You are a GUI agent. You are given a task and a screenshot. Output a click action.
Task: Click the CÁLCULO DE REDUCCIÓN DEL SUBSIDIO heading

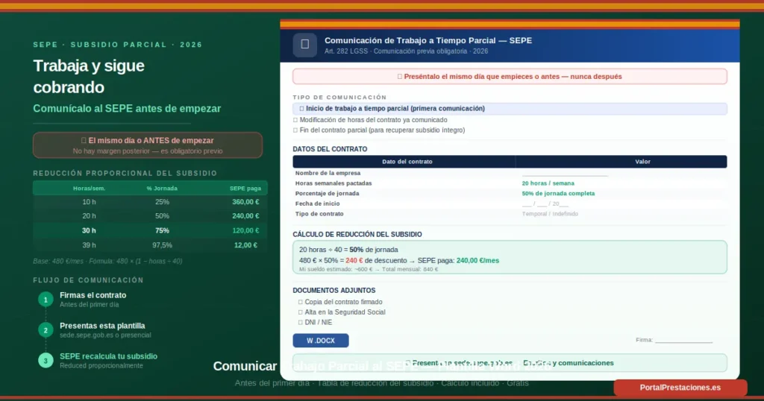[357, 235]
